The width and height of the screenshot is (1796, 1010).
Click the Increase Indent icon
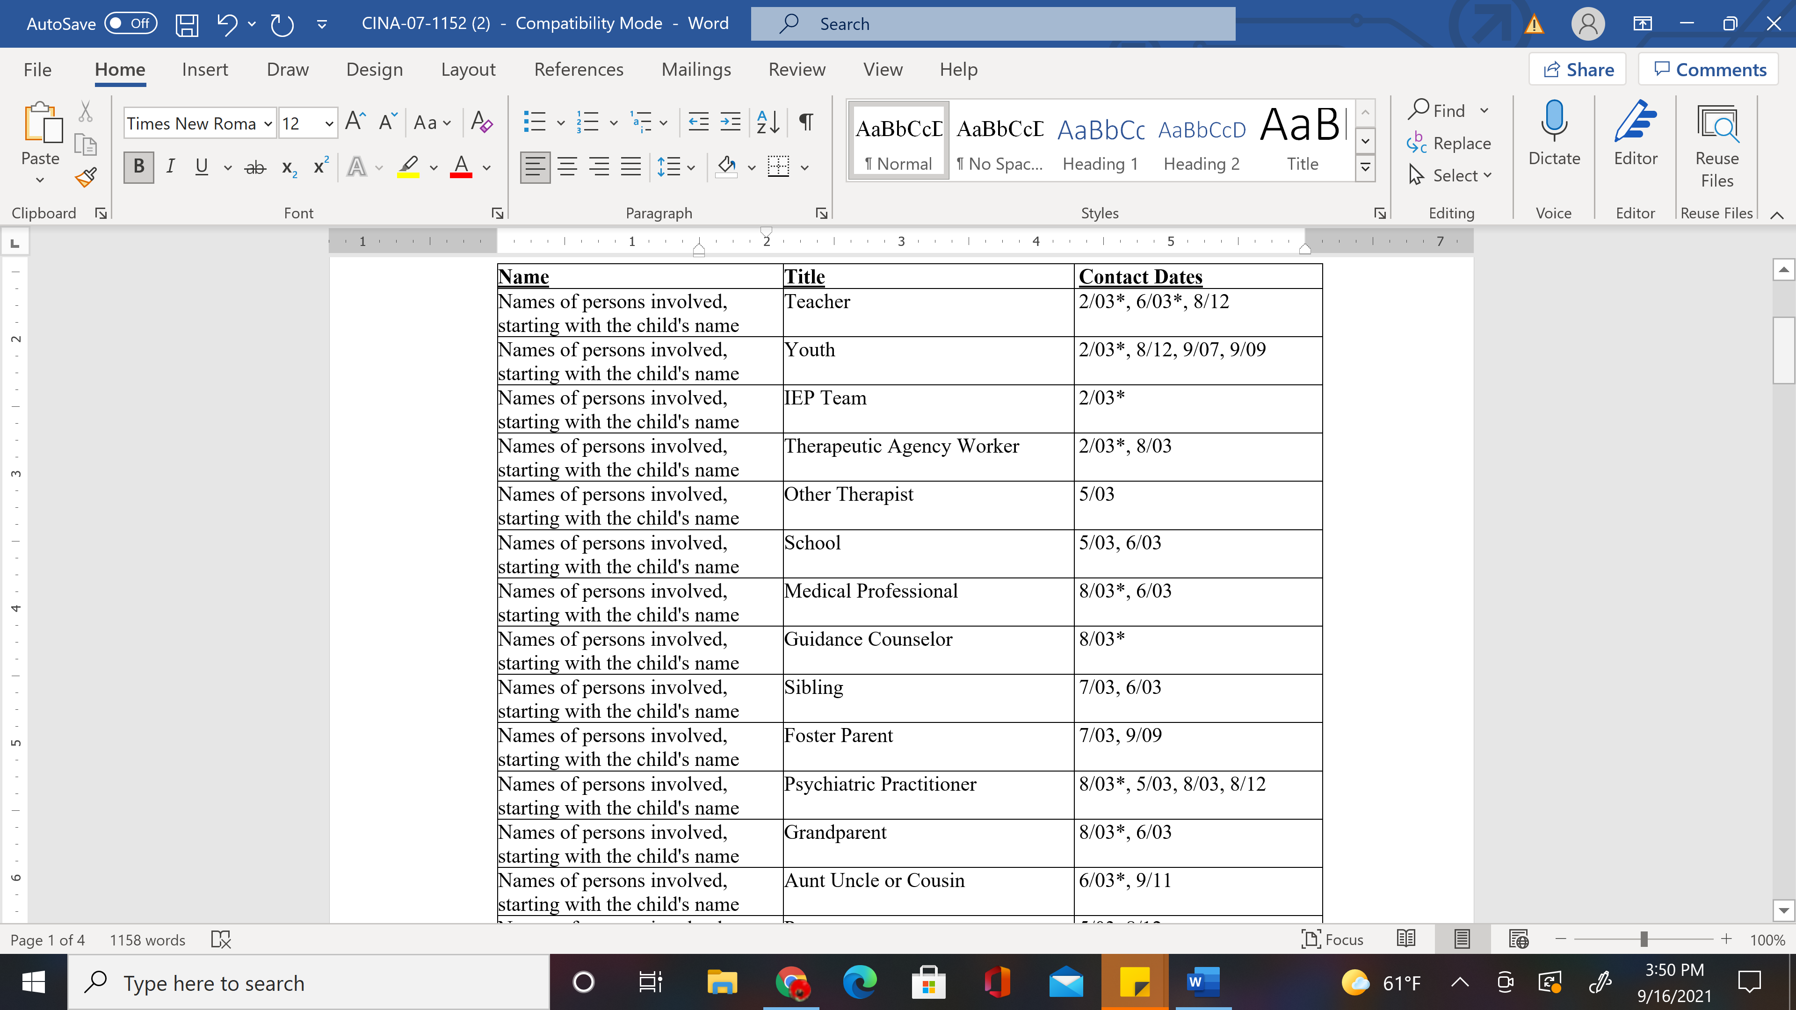tap(730, 123)
